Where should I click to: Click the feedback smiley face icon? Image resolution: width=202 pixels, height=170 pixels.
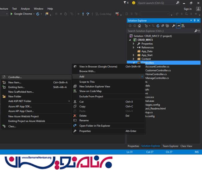pos(134,3)
